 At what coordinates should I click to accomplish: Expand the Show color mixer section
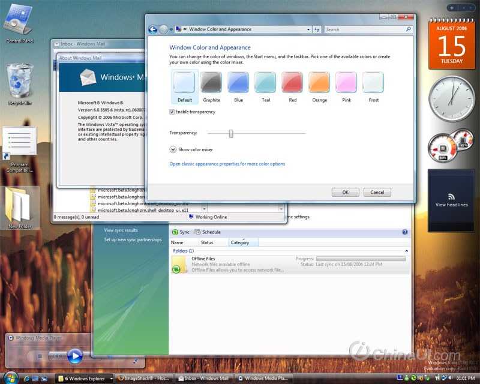(173, 149)
